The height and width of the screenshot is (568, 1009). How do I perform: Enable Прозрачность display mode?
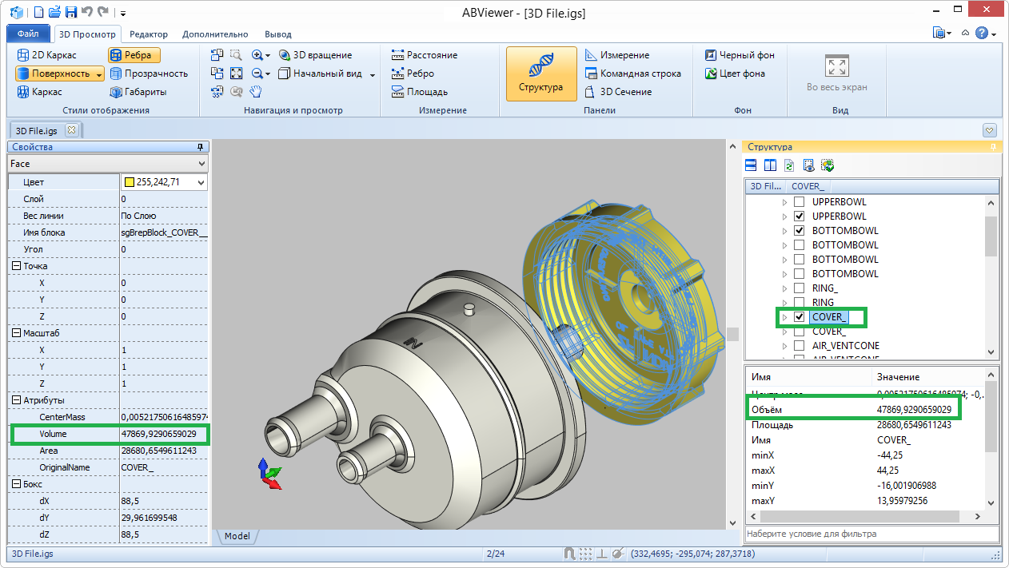pos(147,73)
